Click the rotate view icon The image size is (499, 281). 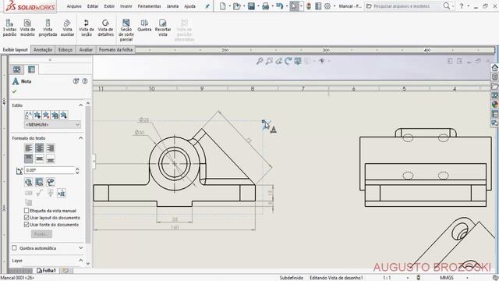288,61
